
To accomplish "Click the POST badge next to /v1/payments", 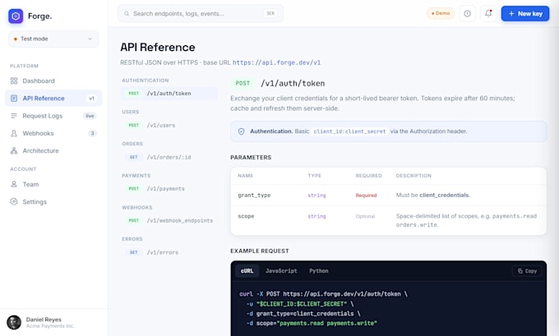I will coord(134,188).
